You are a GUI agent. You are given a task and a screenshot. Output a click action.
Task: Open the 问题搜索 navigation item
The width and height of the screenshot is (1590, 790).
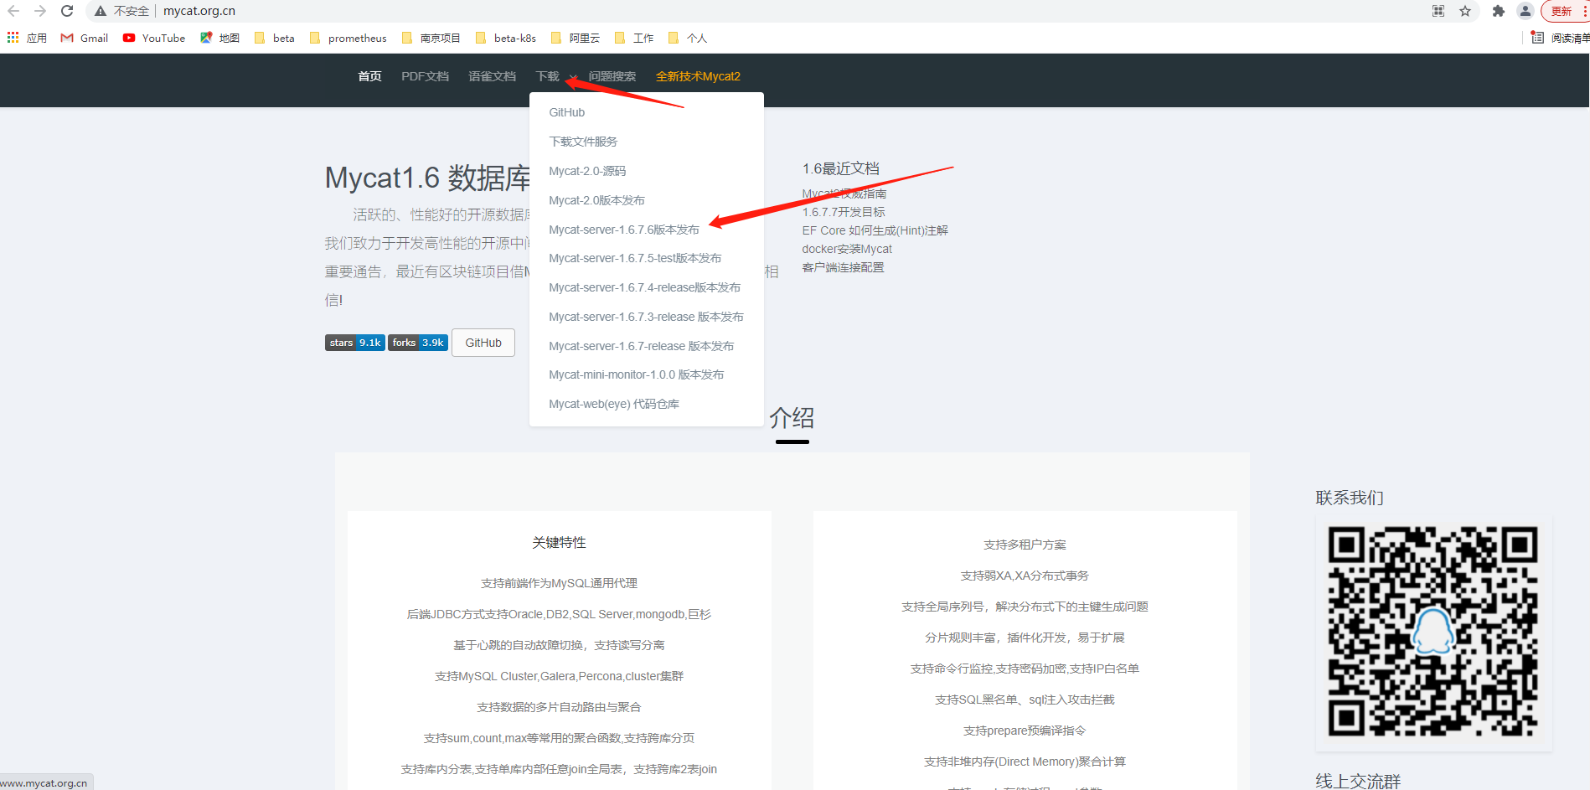[612, 76]
